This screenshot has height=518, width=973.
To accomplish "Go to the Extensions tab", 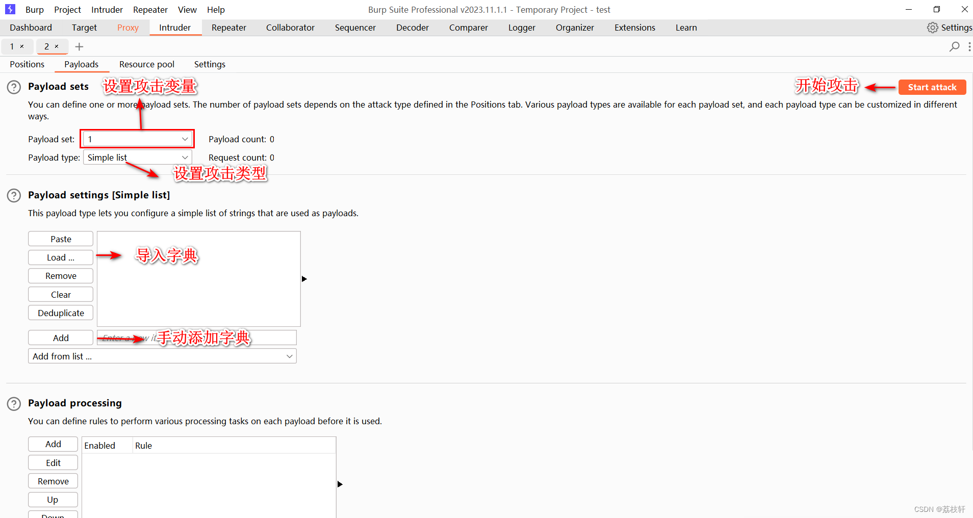I will 635,28.
